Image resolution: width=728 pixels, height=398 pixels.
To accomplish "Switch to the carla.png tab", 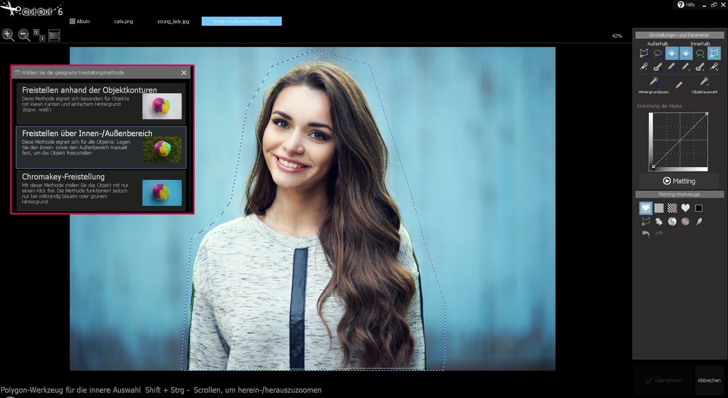I will [123, 21].
